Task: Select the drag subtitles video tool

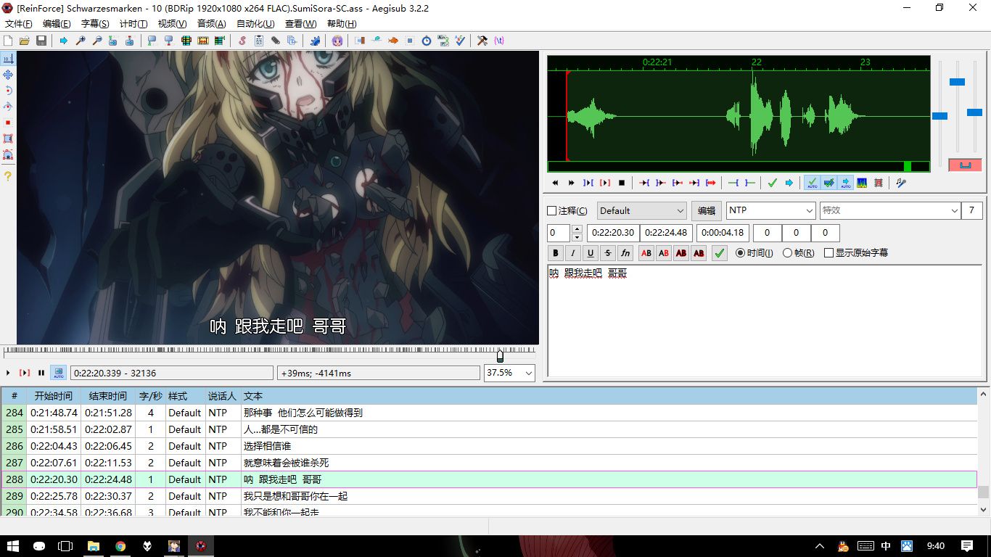Action: [x=8, y=75]
